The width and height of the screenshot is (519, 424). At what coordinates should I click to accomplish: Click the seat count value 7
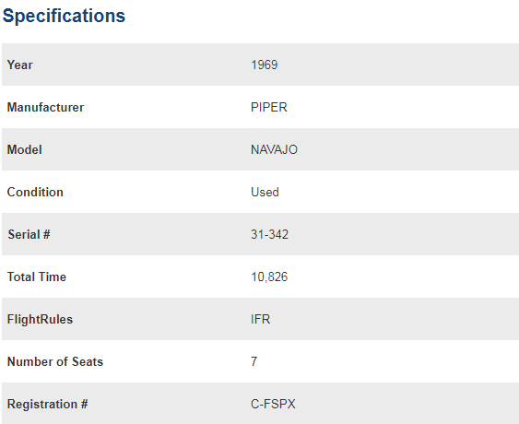254,361
